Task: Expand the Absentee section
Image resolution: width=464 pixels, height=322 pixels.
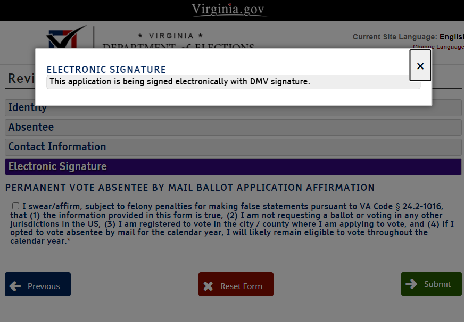Action: (x=233, y=128)
